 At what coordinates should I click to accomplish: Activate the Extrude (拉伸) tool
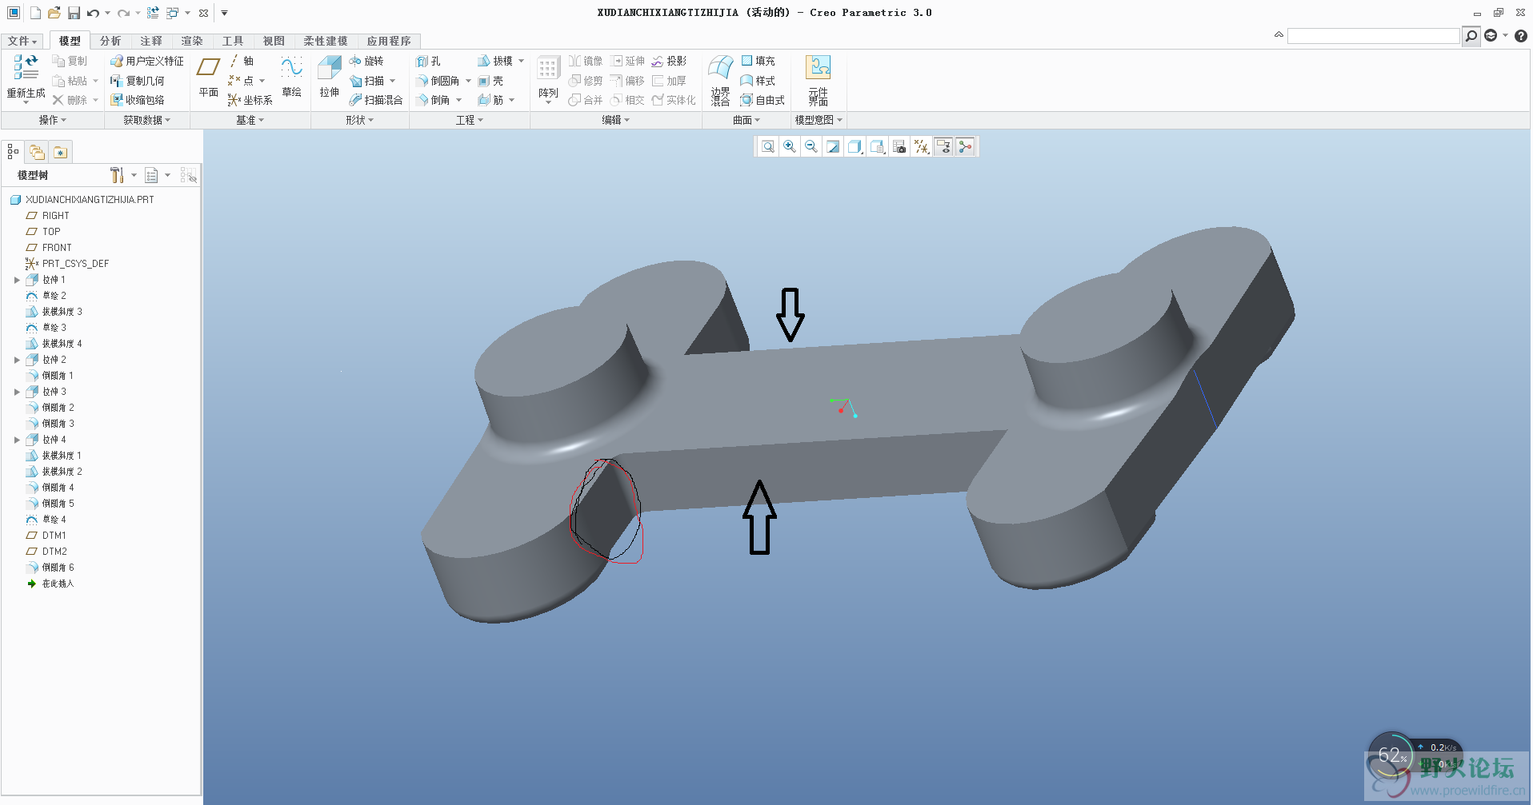[330, 77]
